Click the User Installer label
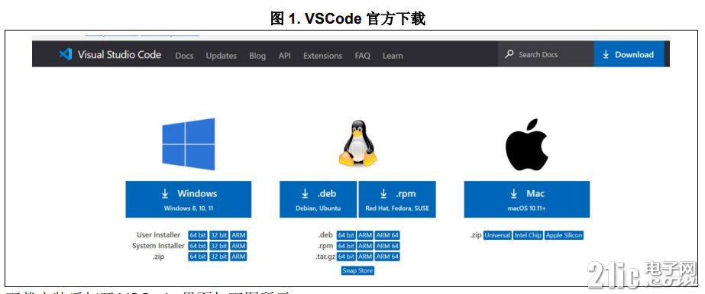 coord(159,234)
